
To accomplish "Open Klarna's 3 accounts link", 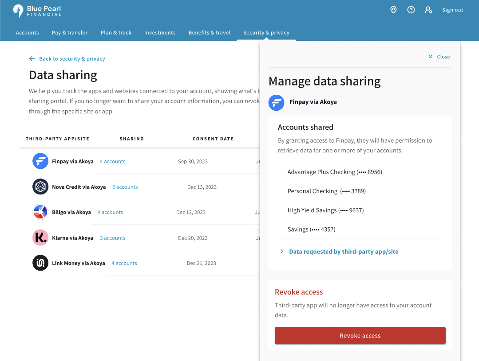I will (112, 238).
